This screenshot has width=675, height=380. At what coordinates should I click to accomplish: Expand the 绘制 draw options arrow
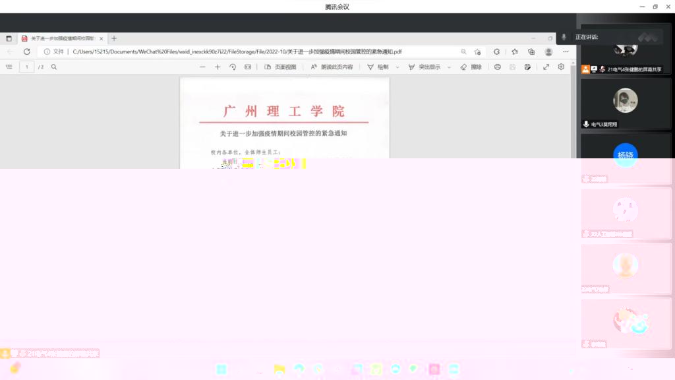tap(397, 67)
